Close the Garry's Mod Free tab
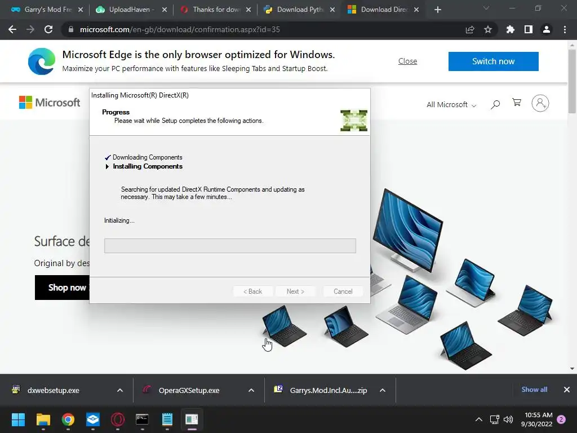 [81, 10]
